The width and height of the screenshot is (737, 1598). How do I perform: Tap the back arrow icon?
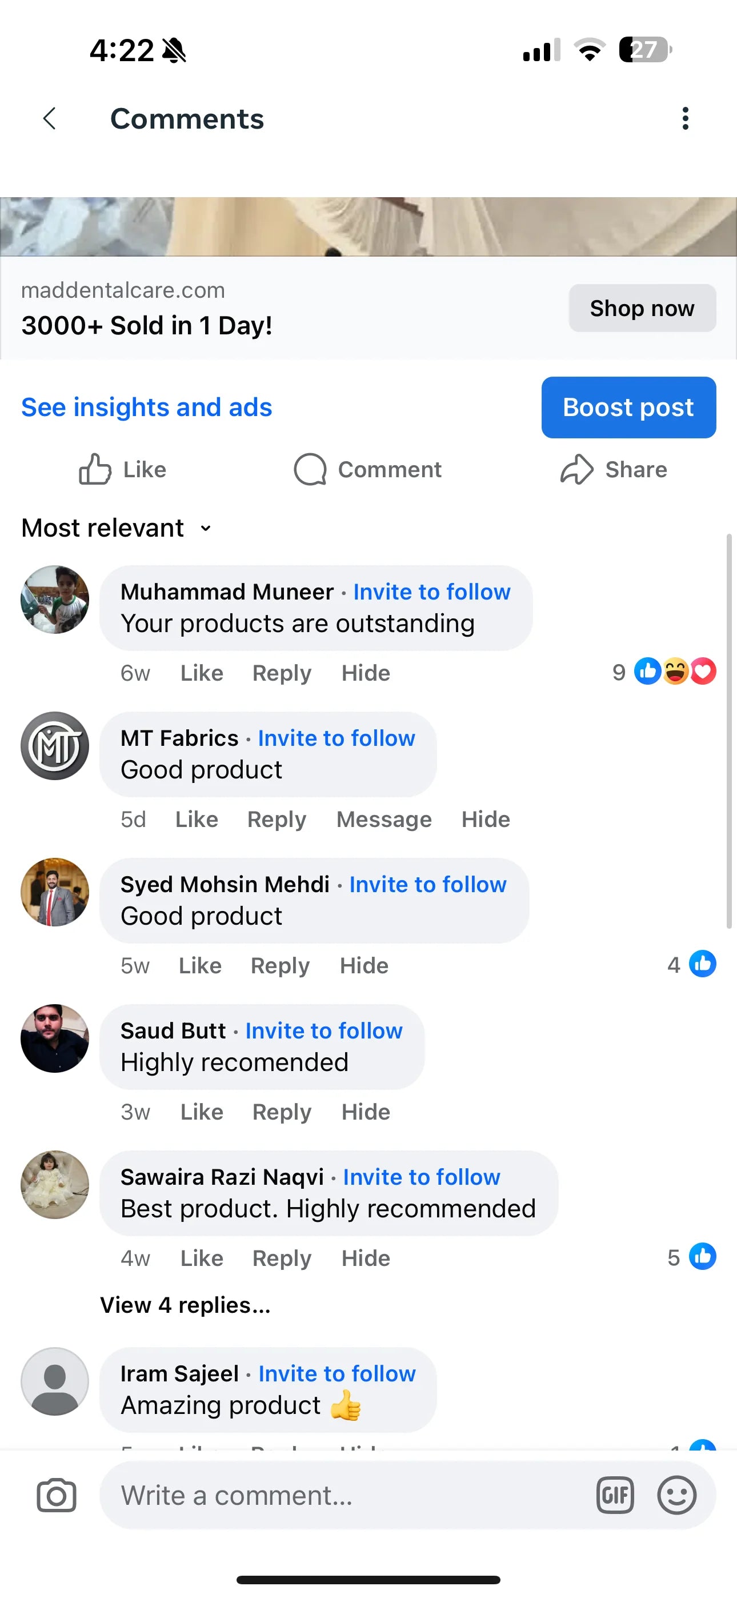tap(50, 118)
